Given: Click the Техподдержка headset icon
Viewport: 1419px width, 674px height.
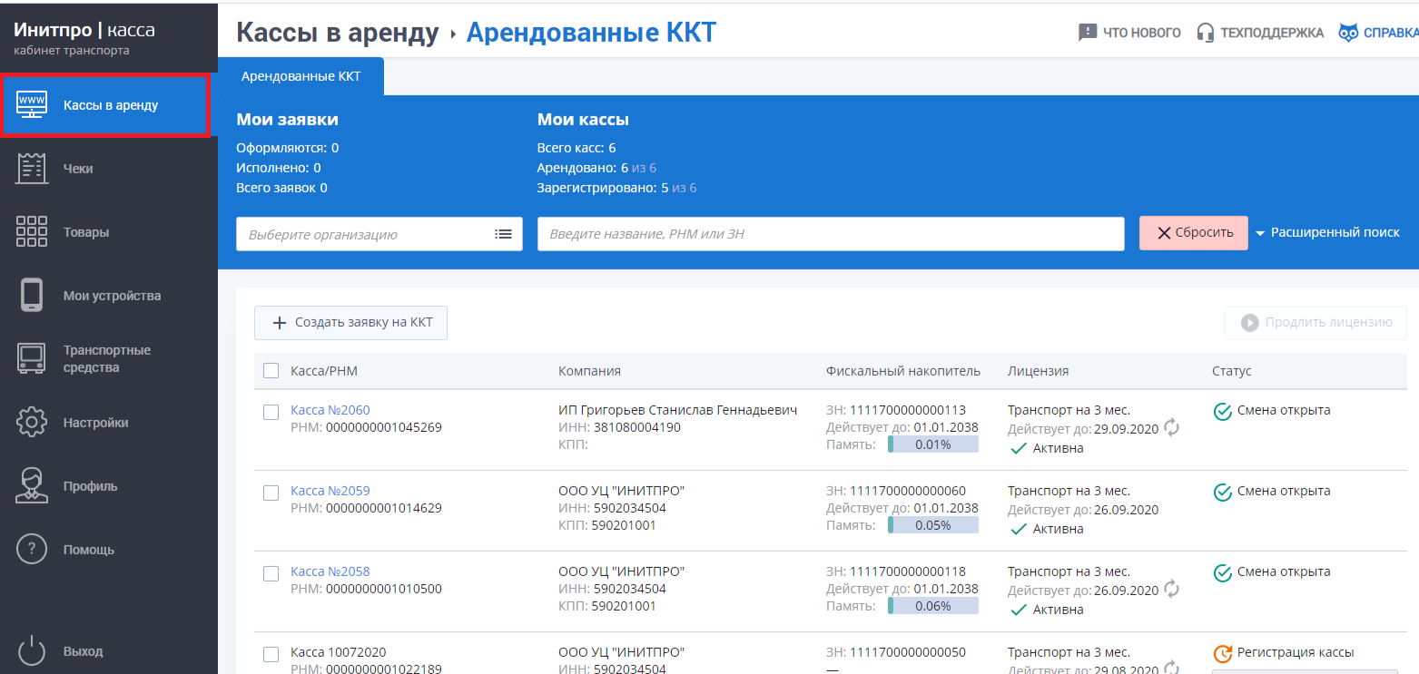Looking at the screenshot, I should point(1206,33).
